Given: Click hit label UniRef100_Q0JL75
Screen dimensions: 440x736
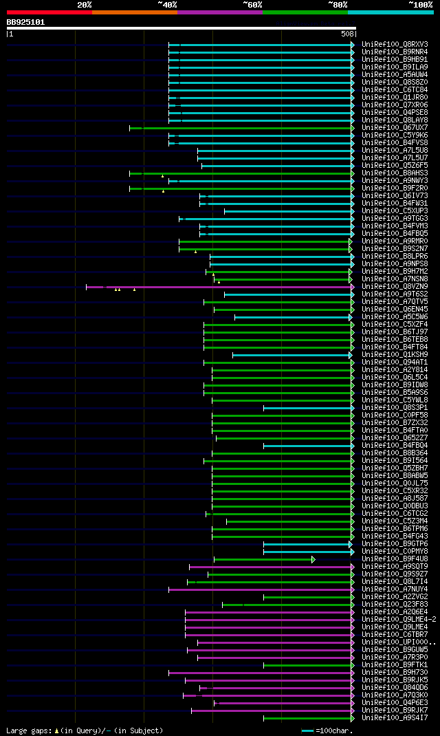Looking at the screenshot, I should 395,484.
